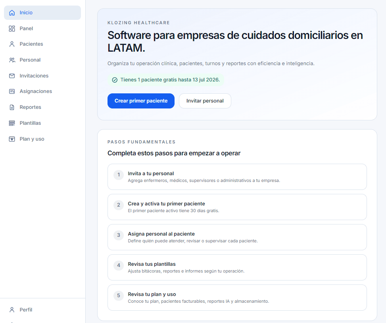Click text 'Agrega enfermeros, médicos, supervisores'

(204, 180)
